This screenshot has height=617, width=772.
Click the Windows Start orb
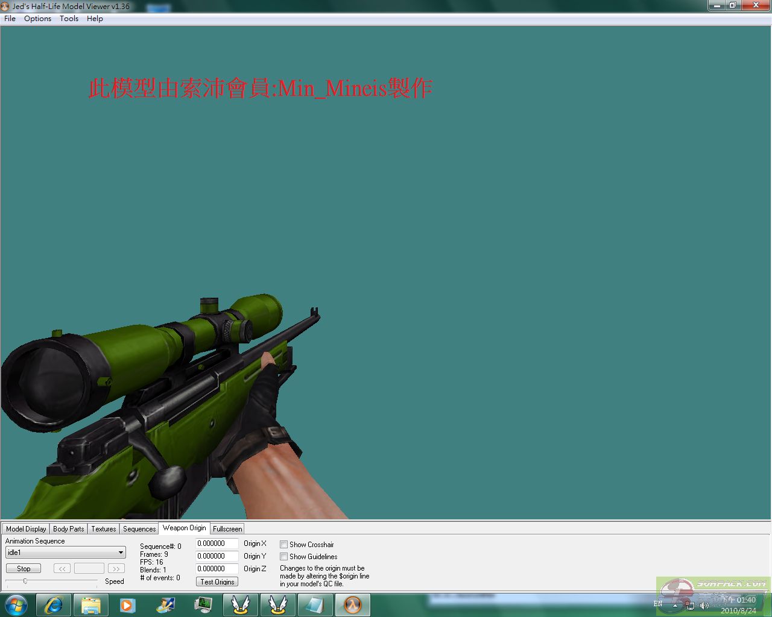point(16,605)
